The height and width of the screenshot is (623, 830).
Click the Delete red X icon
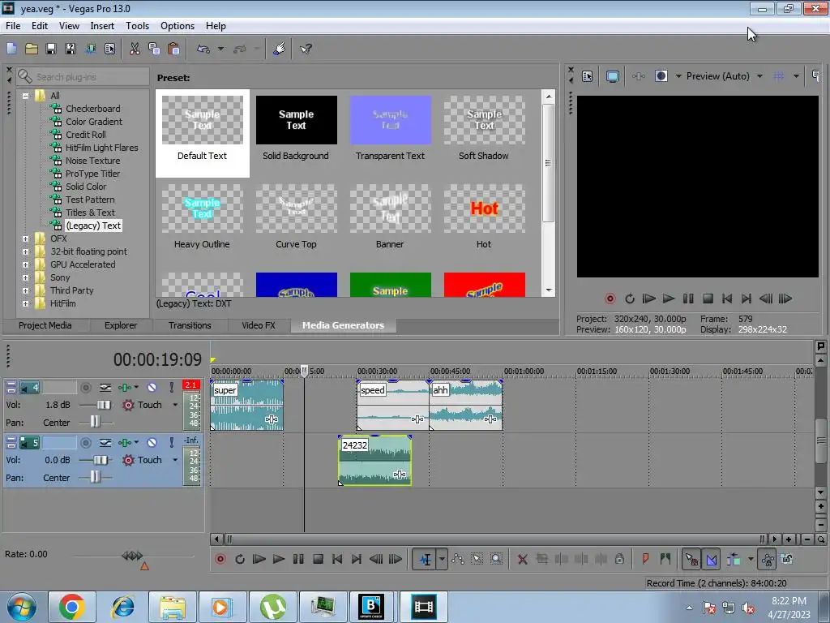523,559
